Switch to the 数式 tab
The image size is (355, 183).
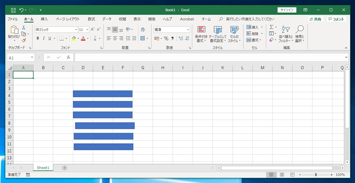(x=92, y=19)
